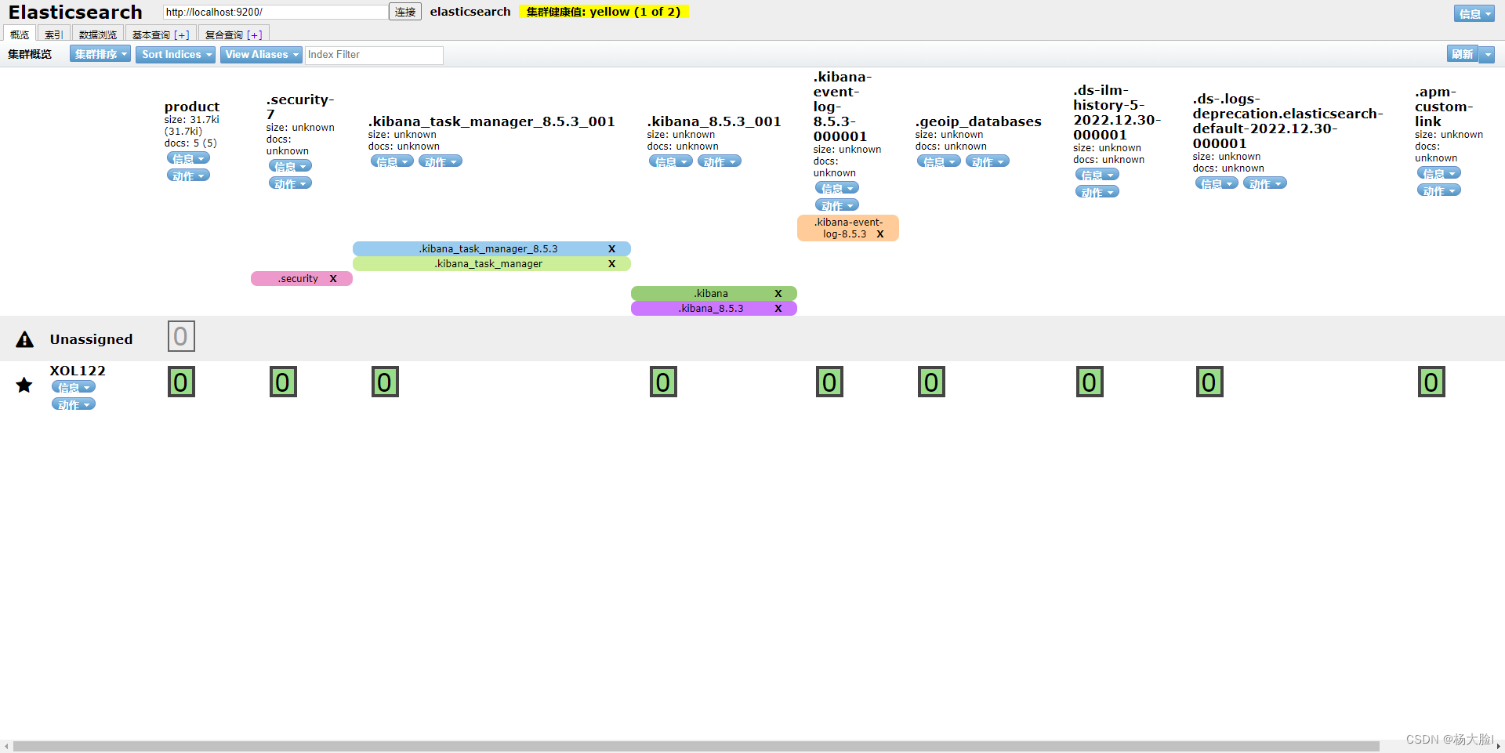
Task: Click the unassigned replica shard 0 box
Action: pyautogui.click(x=181, y=336)
